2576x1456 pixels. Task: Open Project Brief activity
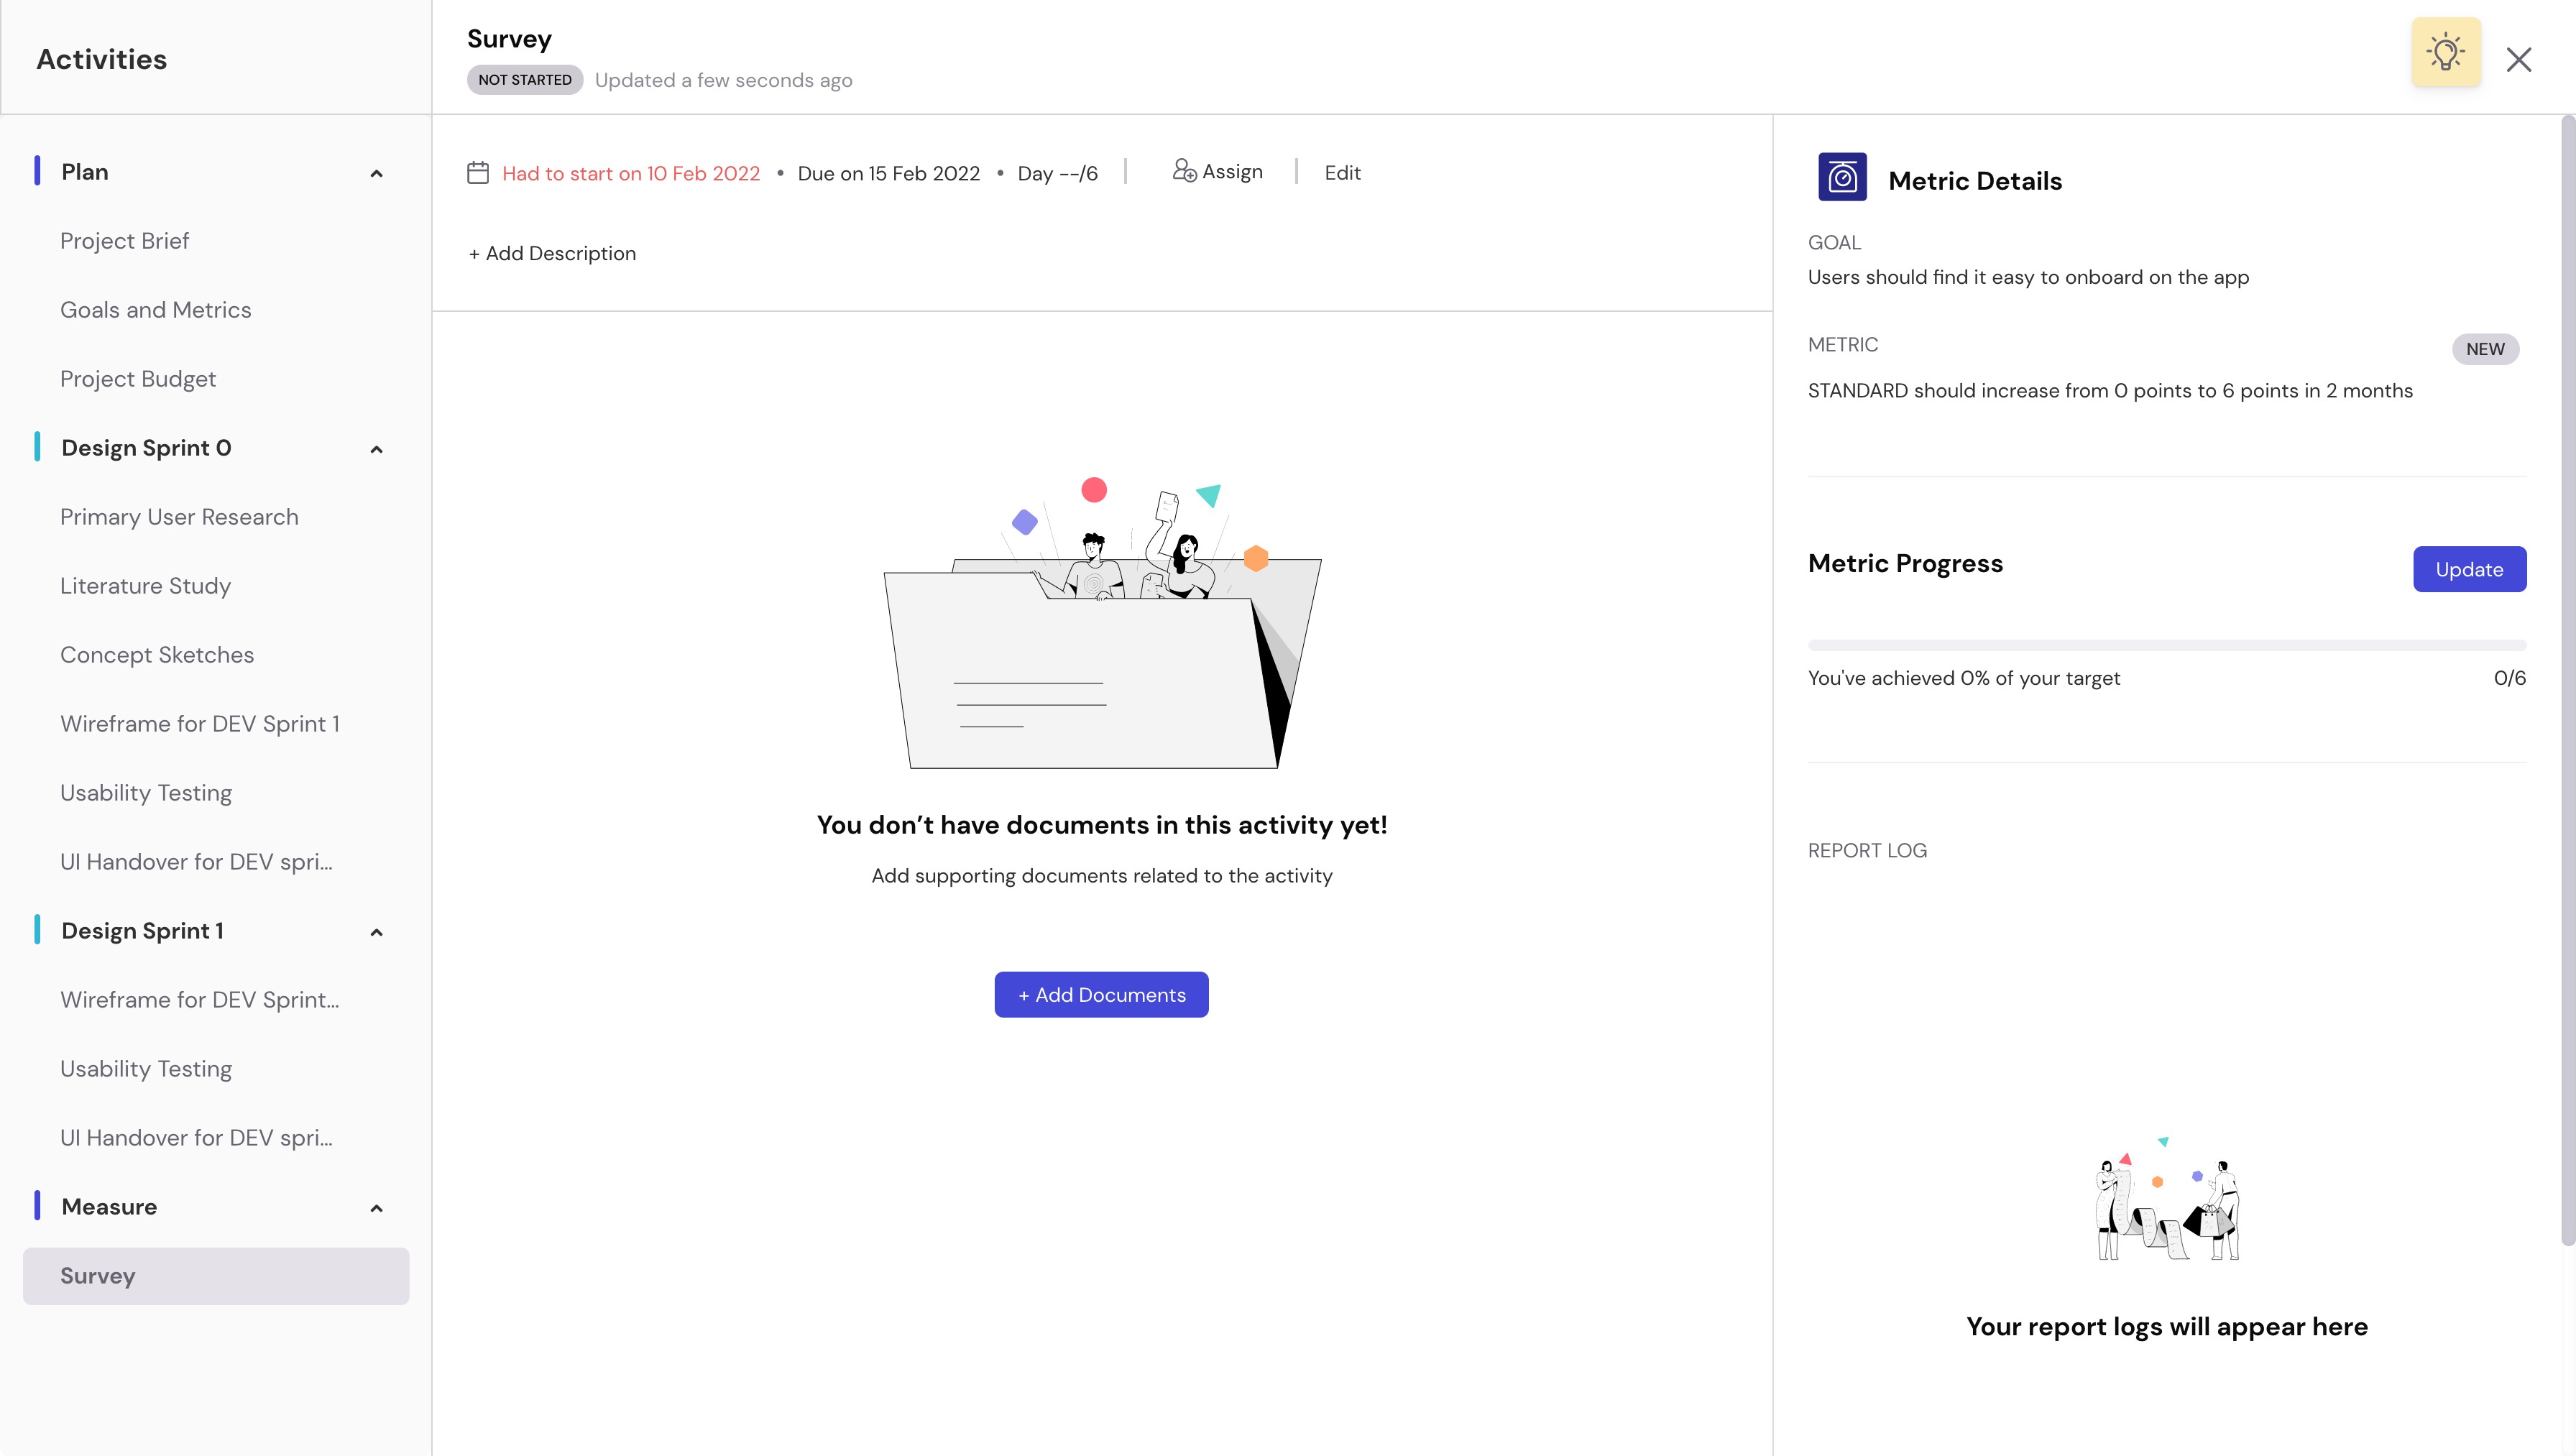124,241
